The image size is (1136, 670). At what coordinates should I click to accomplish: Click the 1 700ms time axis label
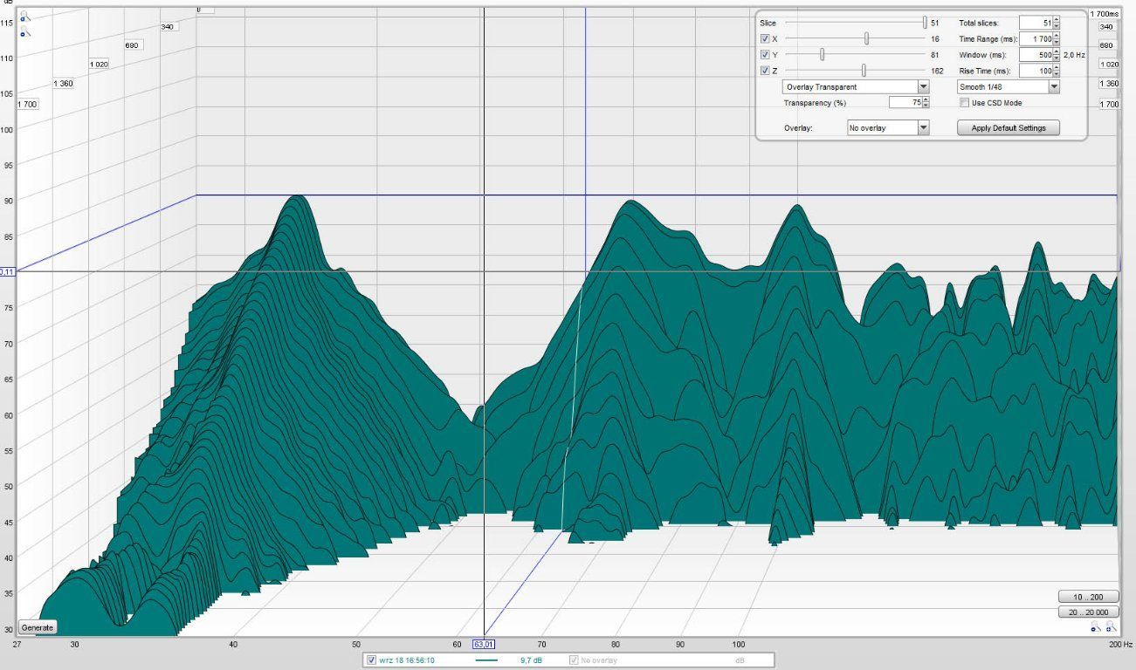pyautogui.click(x=1105, y=14)
